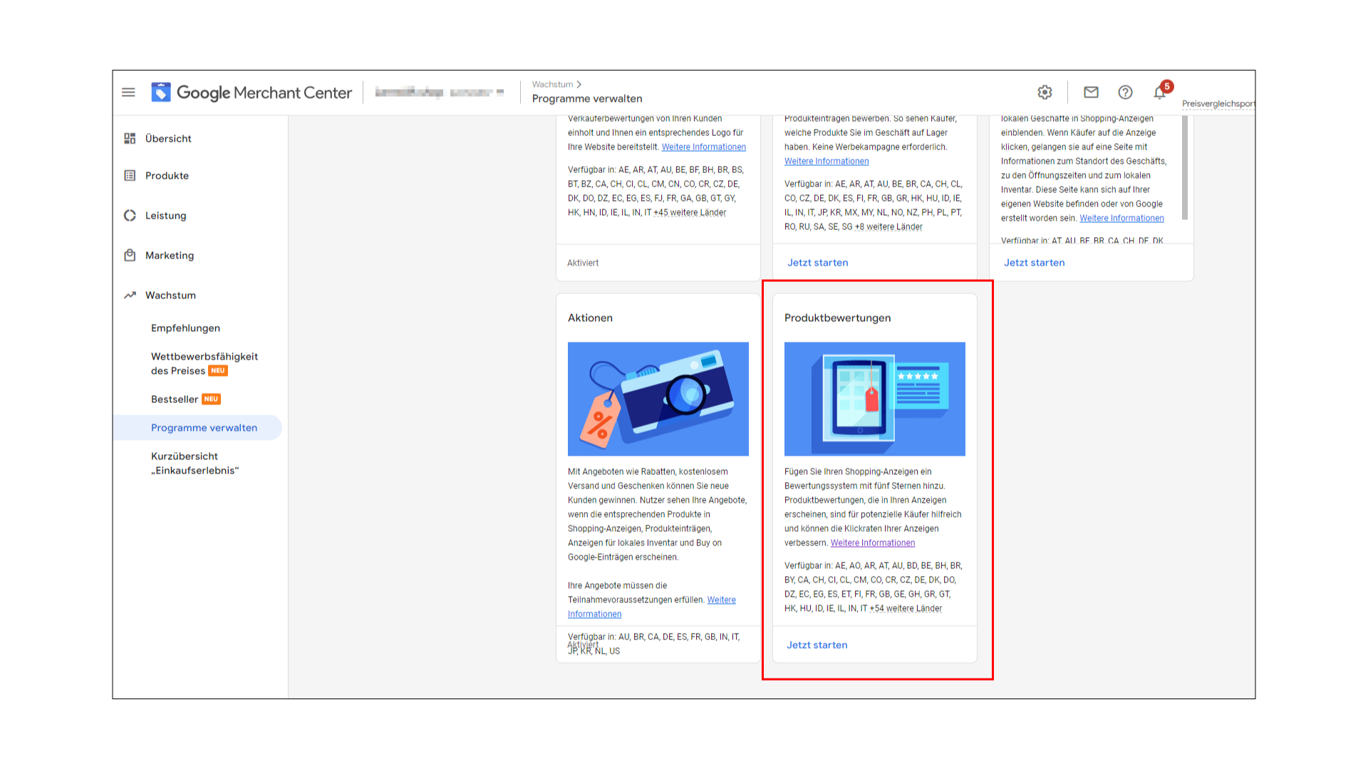The width and height of the screenshot is (1368, 769).
Task: Open the settings gear icon
Action: [1045, 93]
